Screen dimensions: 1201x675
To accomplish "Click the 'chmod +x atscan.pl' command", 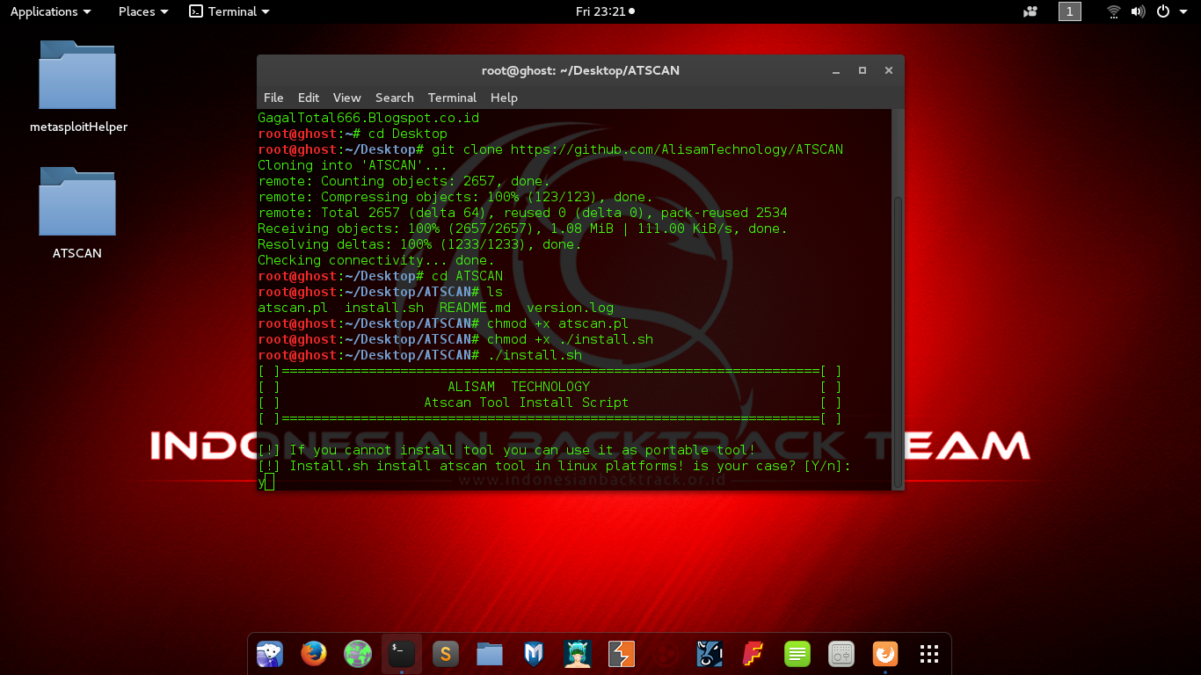I will [x=558, y=323].
